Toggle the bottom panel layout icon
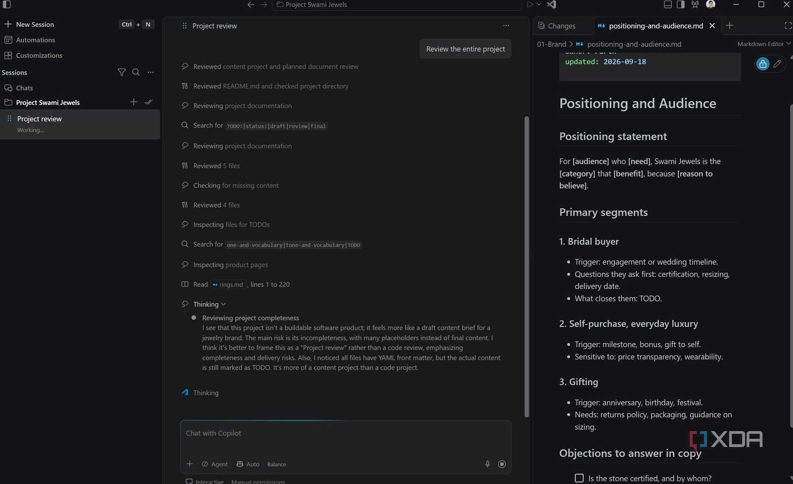The height and width of the screenshot is (484, 793). 668,4
